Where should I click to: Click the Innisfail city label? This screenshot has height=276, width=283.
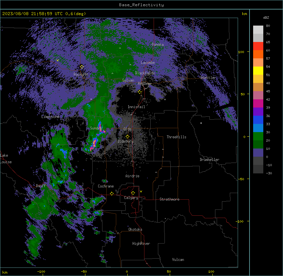pos(136,107)
